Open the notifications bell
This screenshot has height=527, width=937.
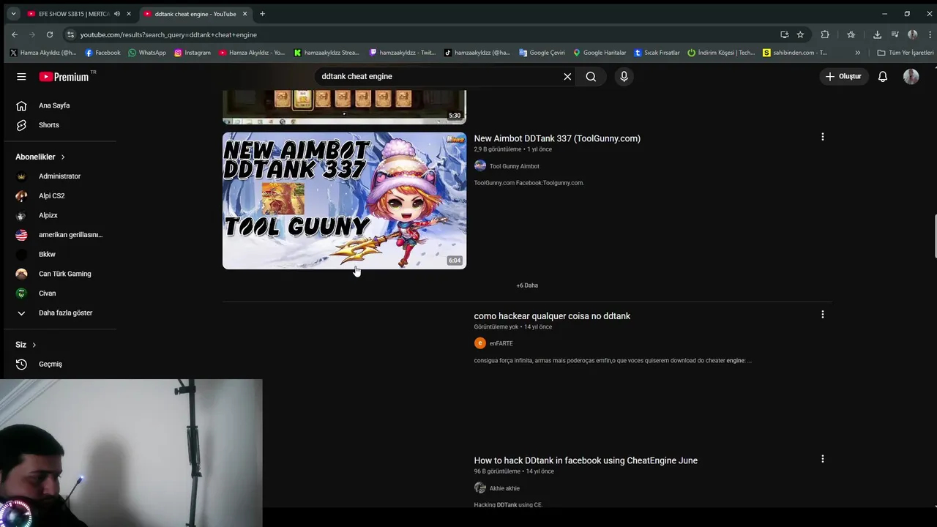(883, 76)
